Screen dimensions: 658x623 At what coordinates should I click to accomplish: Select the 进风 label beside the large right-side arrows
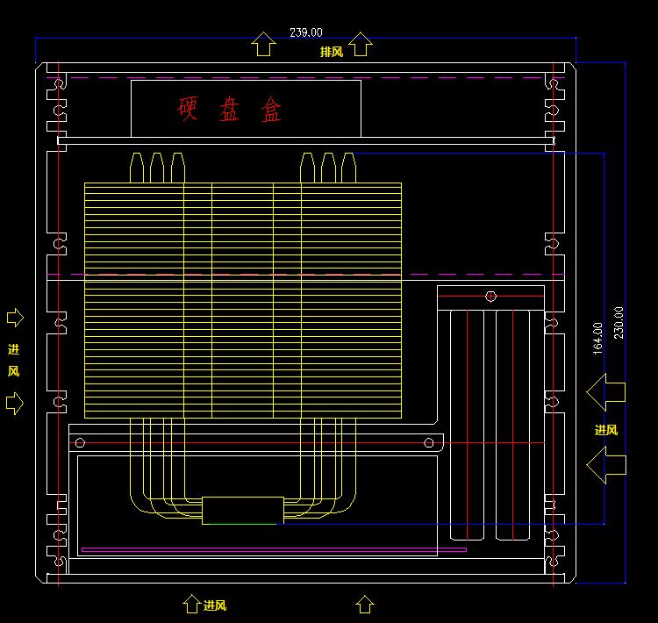pyautogui.click(x=606, y=430)
